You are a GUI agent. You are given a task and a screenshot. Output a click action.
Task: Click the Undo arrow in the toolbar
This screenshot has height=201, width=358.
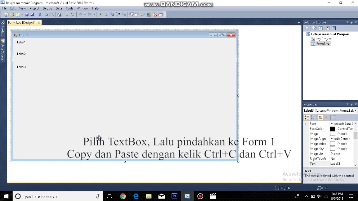[80, 15]
